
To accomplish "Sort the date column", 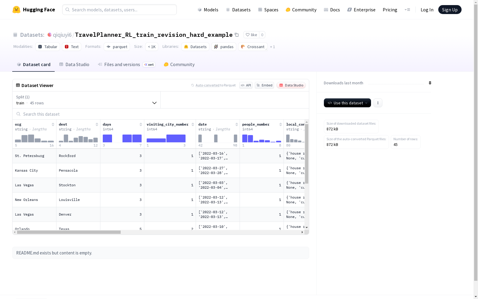I will coord(237,124).
